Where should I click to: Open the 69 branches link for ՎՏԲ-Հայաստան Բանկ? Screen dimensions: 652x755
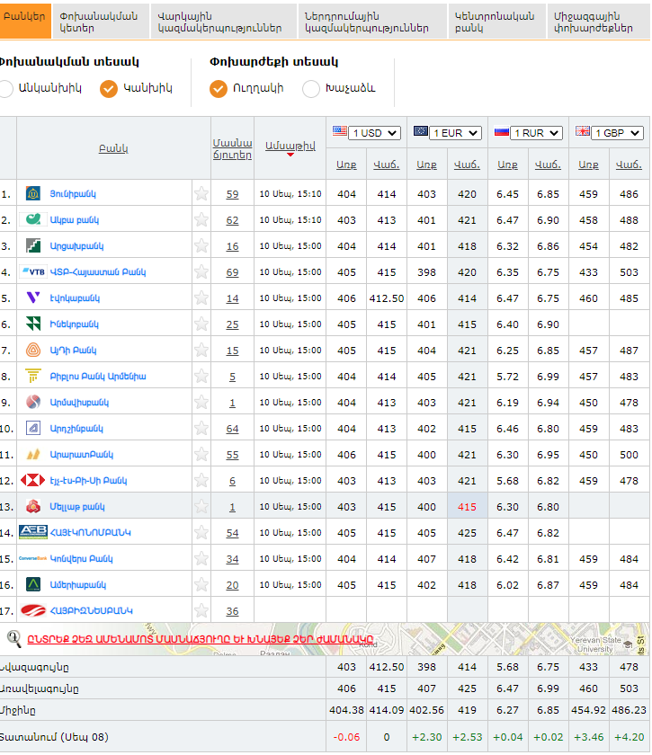point(232,272)
